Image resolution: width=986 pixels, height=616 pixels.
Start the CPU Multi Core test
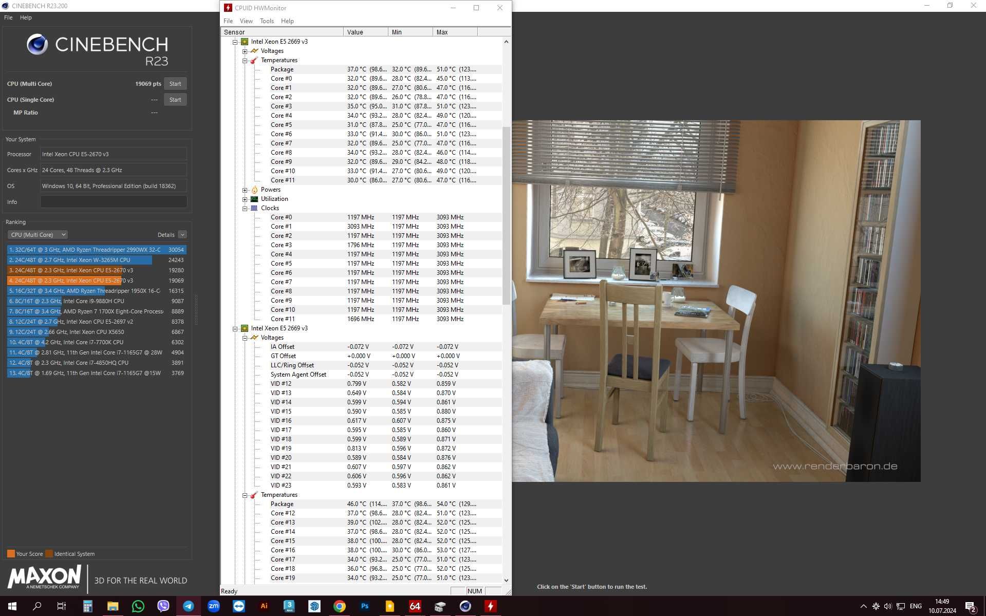tap(175, 84)
